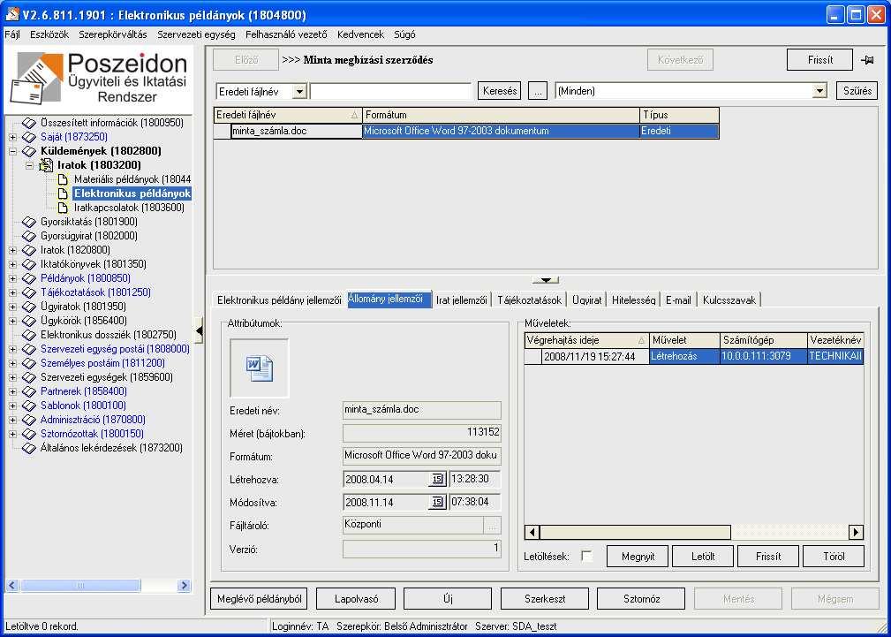The height and width of the screenshot is (637, 891).
Task: Toggle the Letöltések checkbox
Action: click(x=586, y=557)
